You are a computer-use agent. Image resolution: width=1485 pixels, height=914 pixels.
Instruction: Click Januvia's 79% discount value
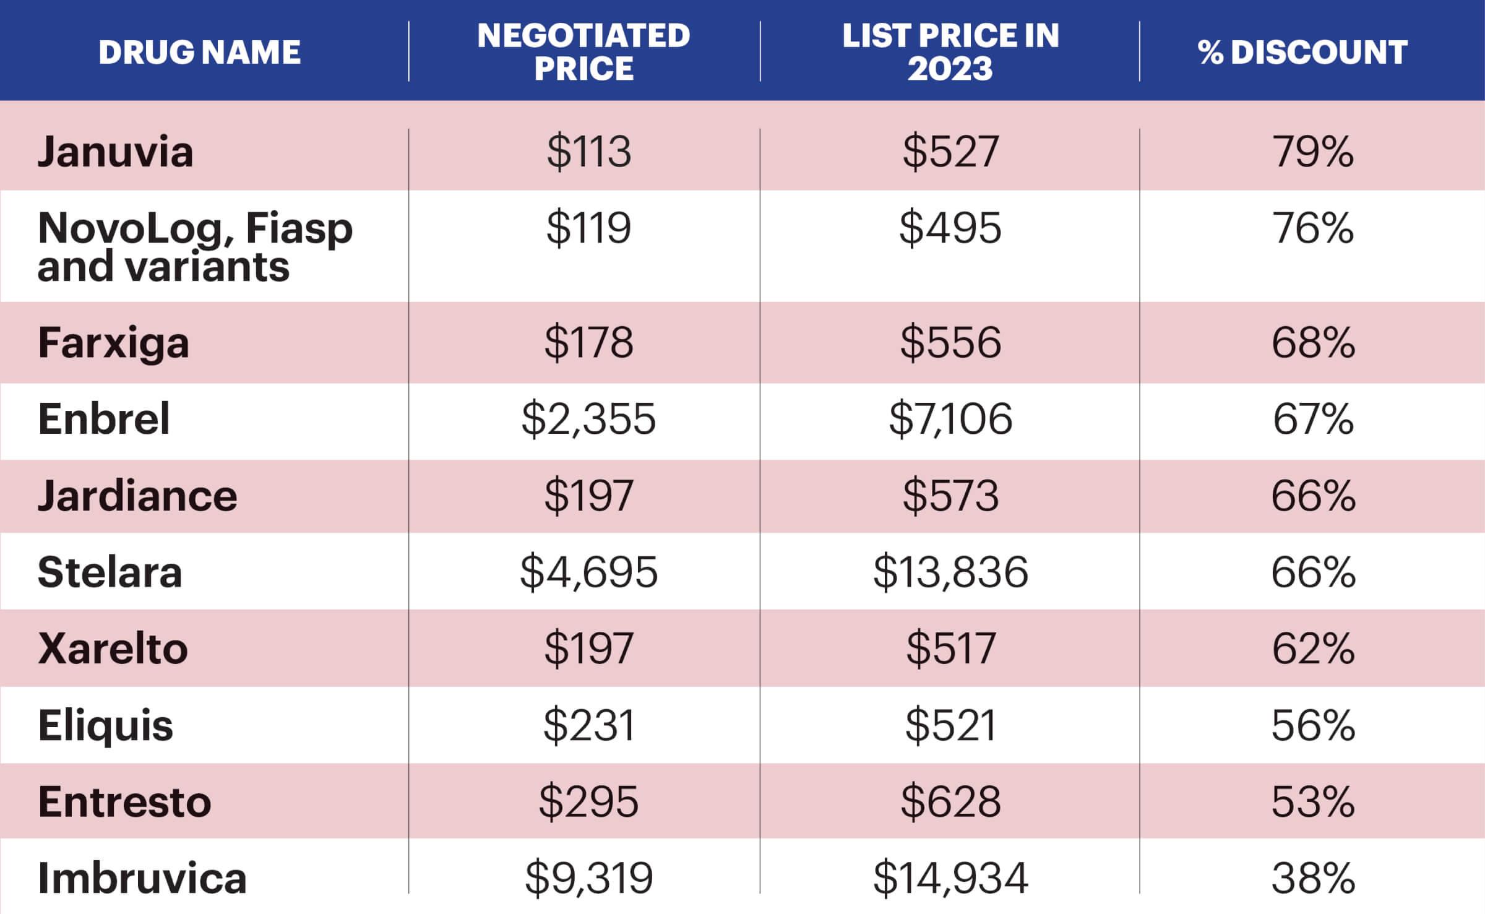pos(1313,152)
